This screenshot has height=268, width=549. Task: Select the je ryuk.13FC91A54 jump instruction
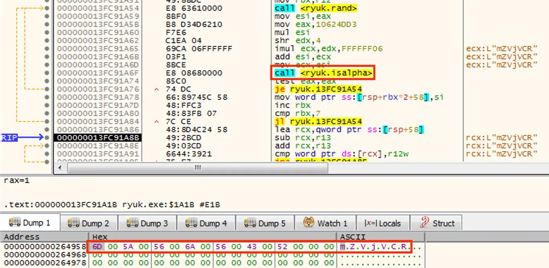tap(318, 89)
